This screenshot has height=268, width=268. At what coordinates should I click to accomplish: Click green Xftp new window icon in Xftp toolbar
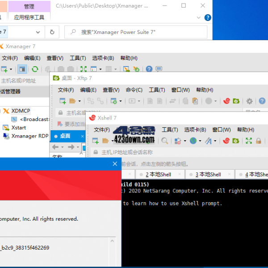236,101
